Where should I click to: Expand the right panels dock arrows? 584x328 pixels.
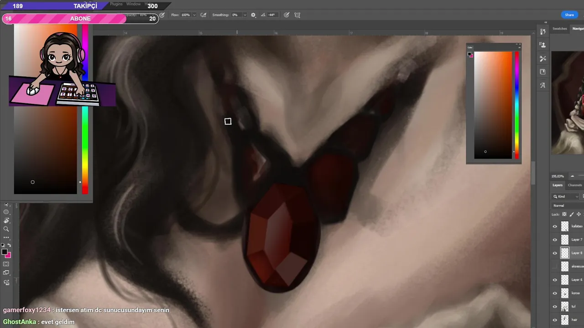[x=546, y=22]
